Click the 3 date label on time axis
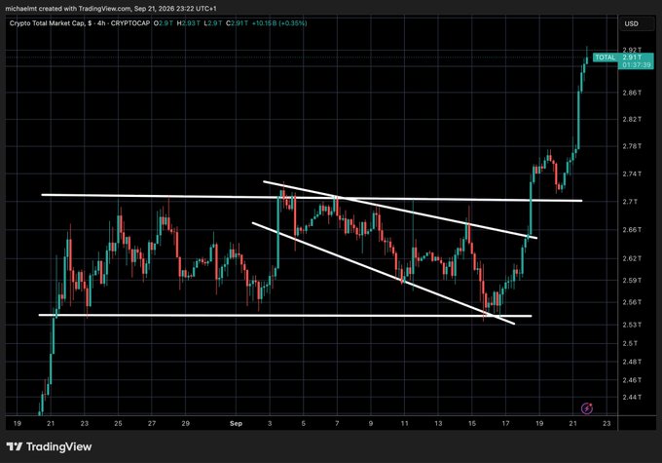Viewport: 662px width, 463px height. tap(270, 423)
